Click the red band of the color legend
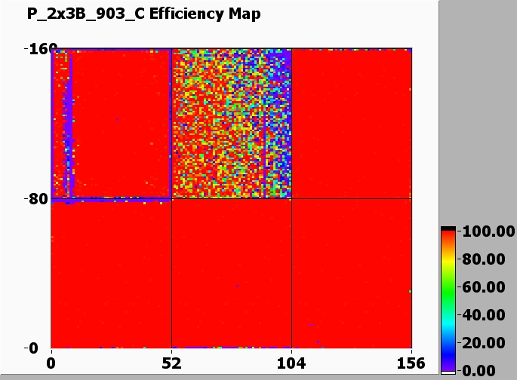The height and width of the screenshot is (380, 517). click(x=448, y=240)
